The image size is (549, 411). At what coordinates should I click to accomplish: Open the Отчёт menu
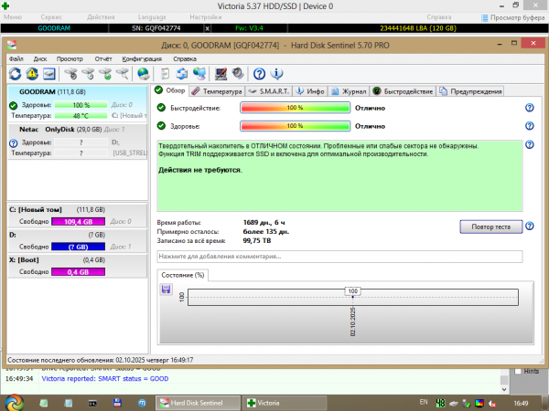tap(103, 58)
